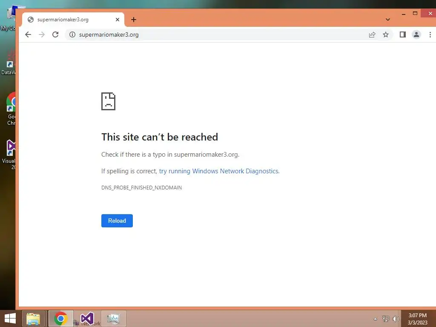The image size is (436, 327).
Task: Go back using the browser back arrow
Action: pyautogui.click(x=28, y=34)
